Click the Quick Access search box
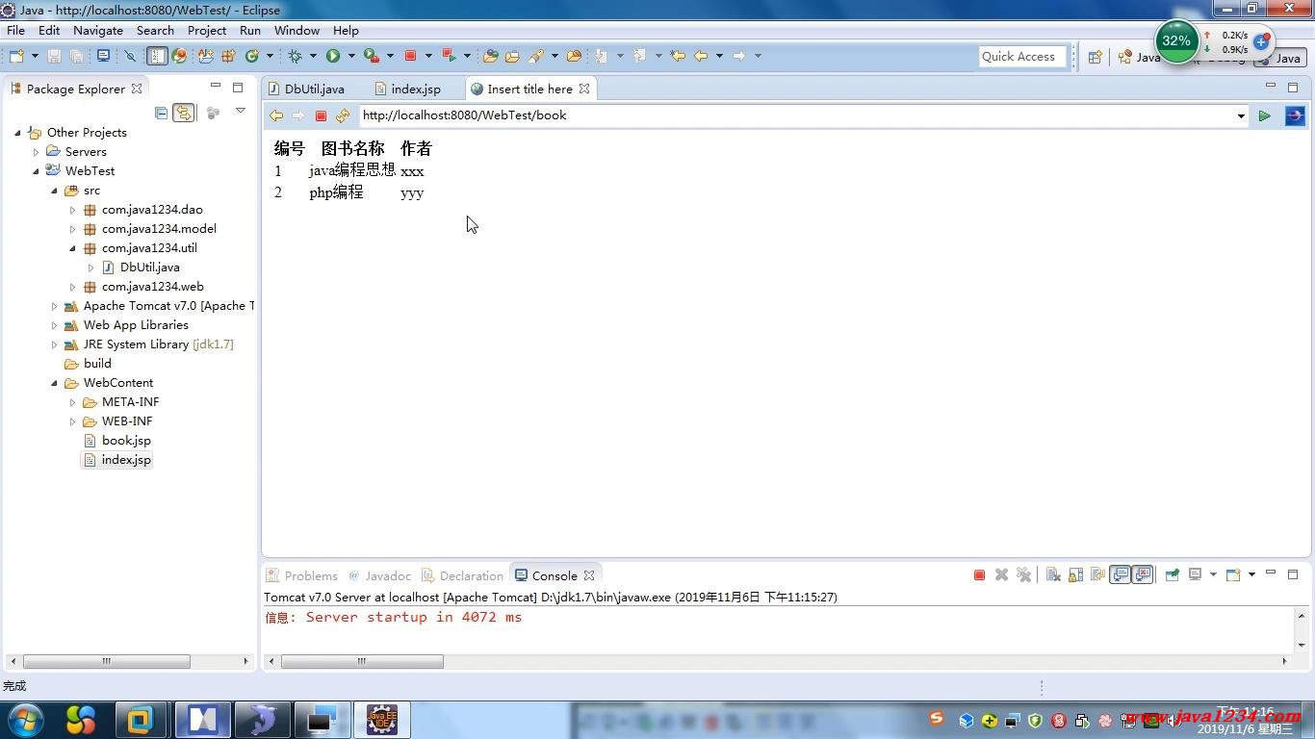The height and width of the screenshot is (739, 1315). tap(1023, 57)
